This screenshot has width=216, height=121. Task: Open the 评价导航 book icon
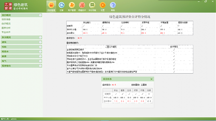pos(92,6)
